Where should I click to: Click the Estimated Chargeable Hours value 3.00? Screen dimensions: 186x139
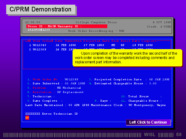pos(153,83)
